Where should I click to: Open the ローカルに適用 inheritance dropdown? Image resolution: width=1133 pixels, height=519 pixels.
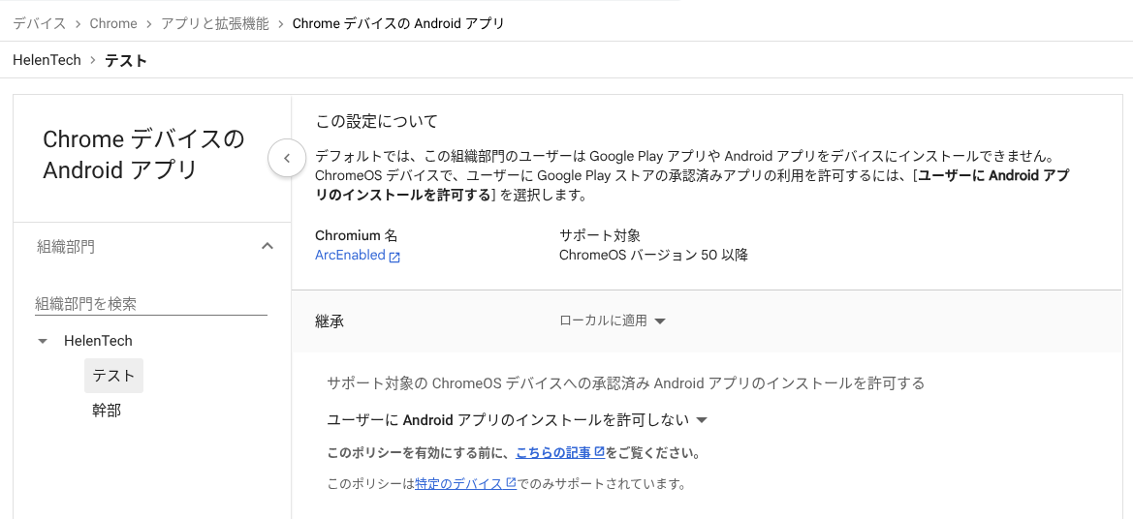tap(613, 321)
